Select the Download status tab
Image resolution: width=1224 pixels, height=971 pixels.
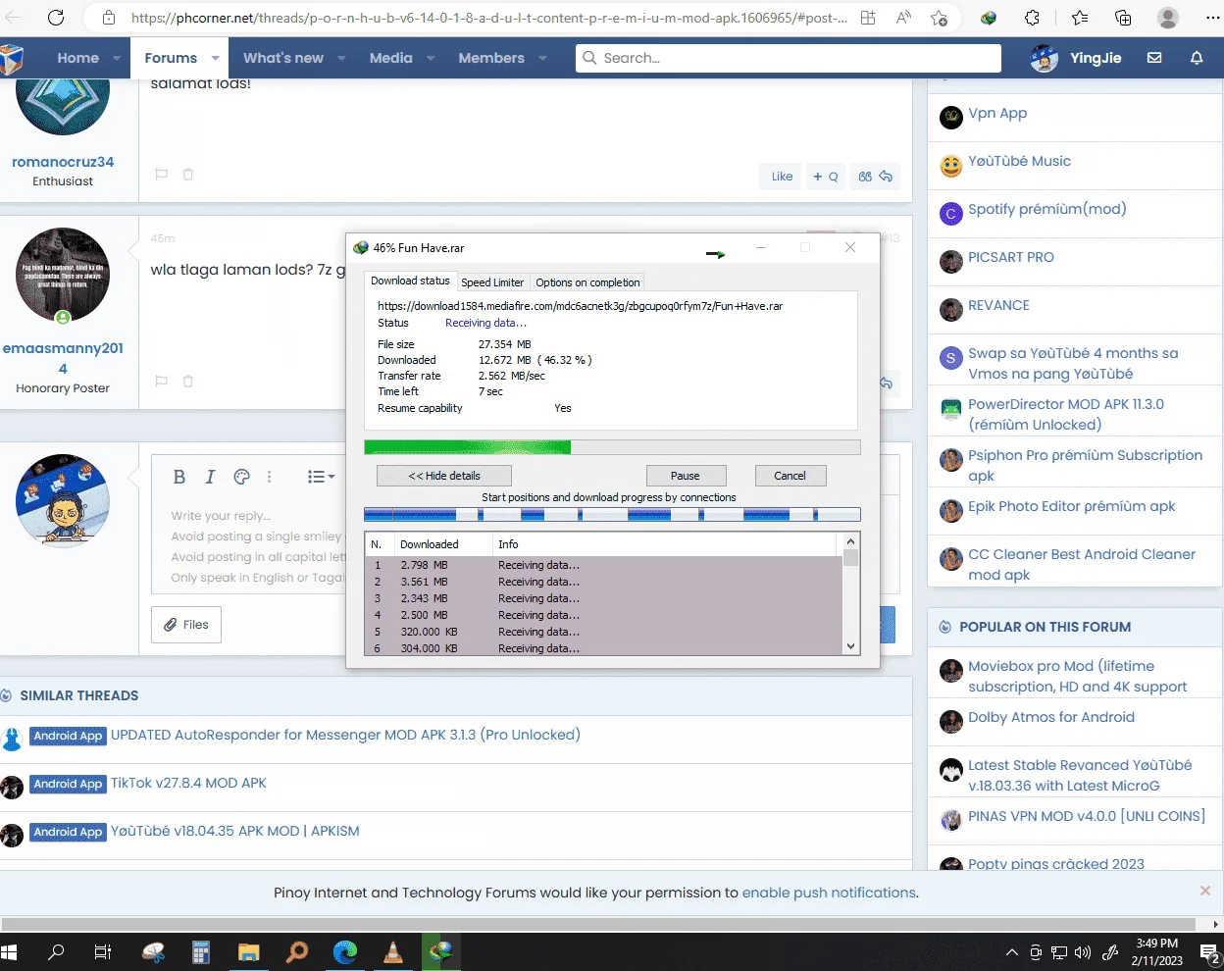point(410,281)
